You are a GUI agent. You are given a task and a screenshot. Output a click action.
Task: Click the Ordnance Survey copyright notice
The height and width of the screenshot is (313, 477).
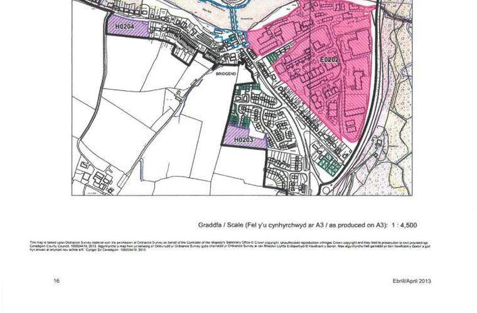(232, 245)
